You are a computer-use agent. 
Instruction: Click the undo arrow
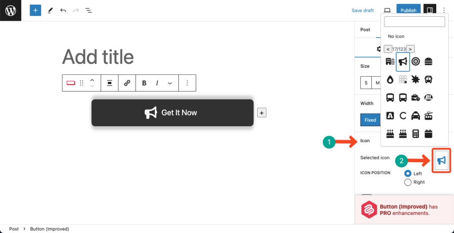tap(63, 10)
